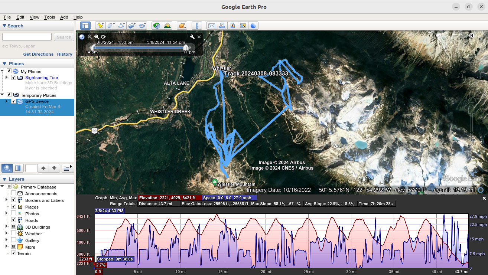Open the Help menu
Viewport: 488px width, 275px height.
(78, 17)
